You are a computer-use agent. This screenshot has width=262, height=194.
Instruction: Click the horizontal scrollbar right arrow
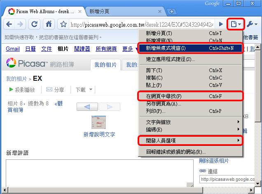pyautogui.click(x=251, y=190)
